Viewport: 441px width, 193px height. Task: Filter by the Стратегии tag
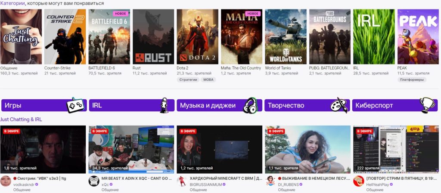coord(188,80)
